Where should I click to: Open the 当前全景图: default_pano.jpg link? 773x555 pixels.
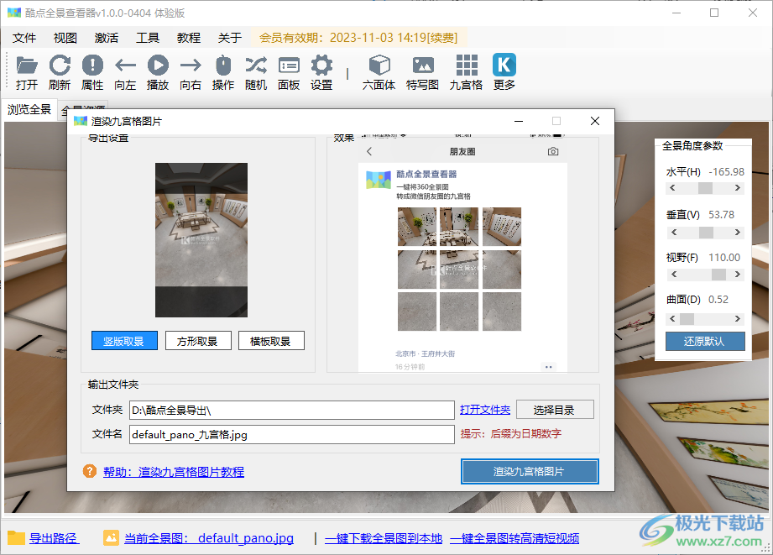[x=209, y=538]
